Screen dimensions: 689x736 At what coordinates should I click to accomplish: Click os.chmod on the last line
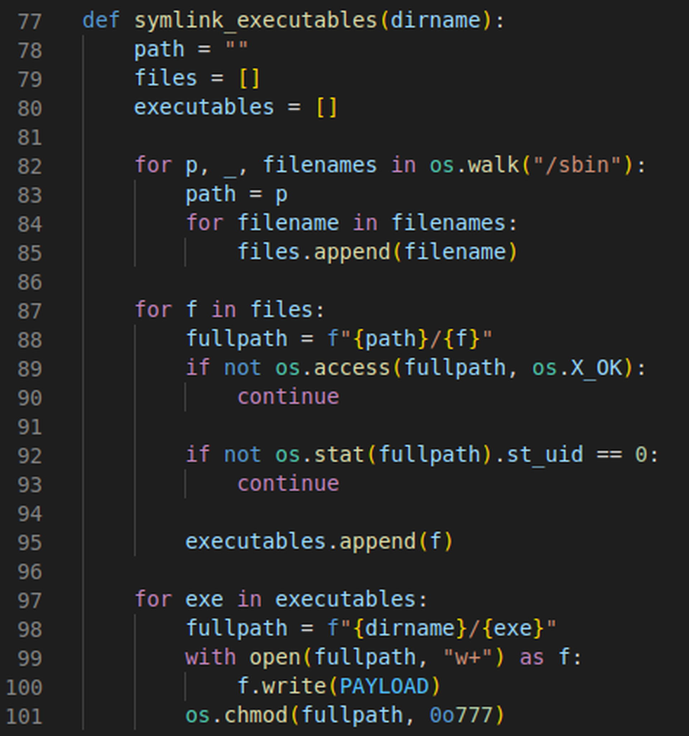[237, 715]
